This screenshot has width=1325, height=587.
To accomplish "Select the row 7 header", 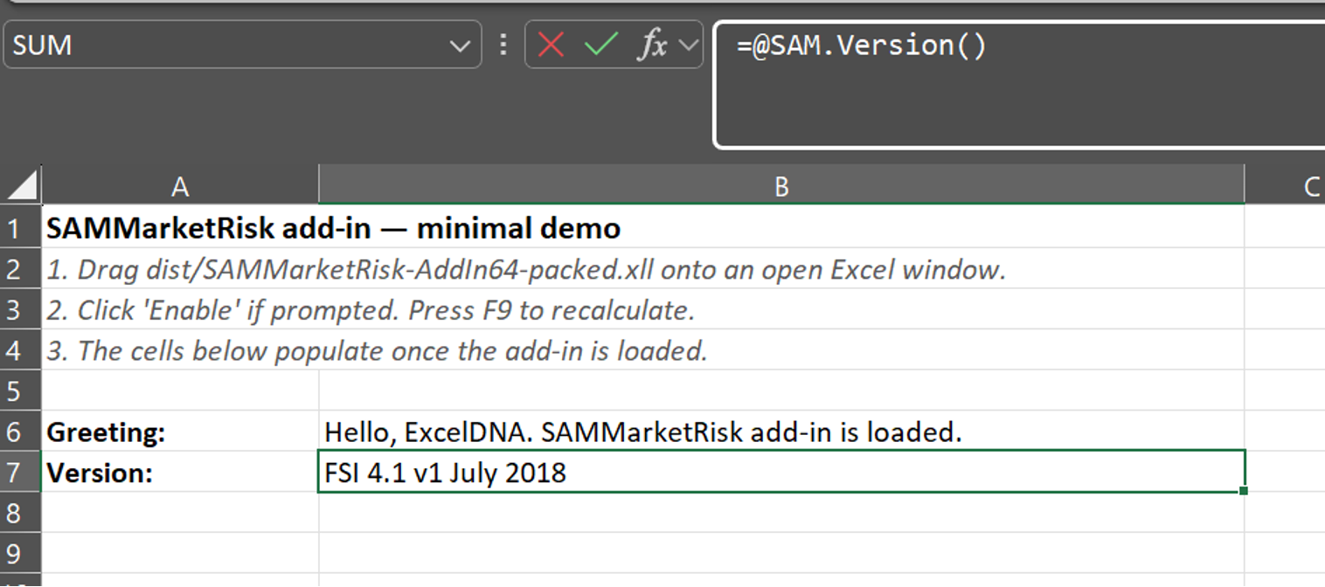I will coord(20,472).
